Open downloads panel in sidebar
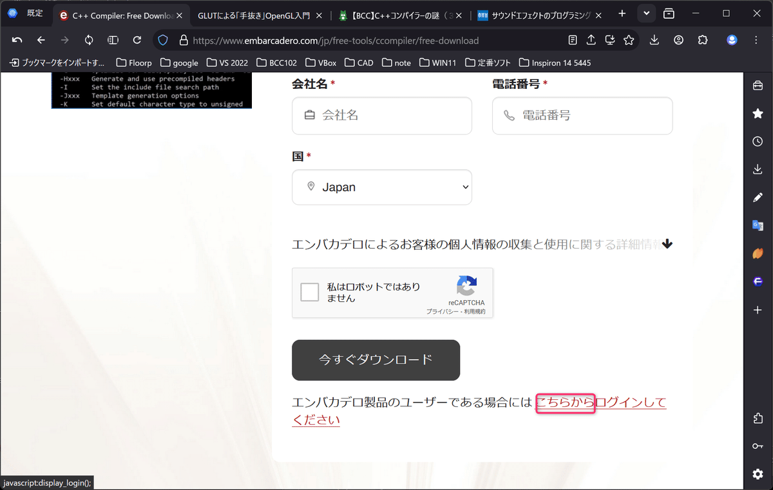Viewport: 773px width, 490px height. pyautogui.click(x=758, y=169)
